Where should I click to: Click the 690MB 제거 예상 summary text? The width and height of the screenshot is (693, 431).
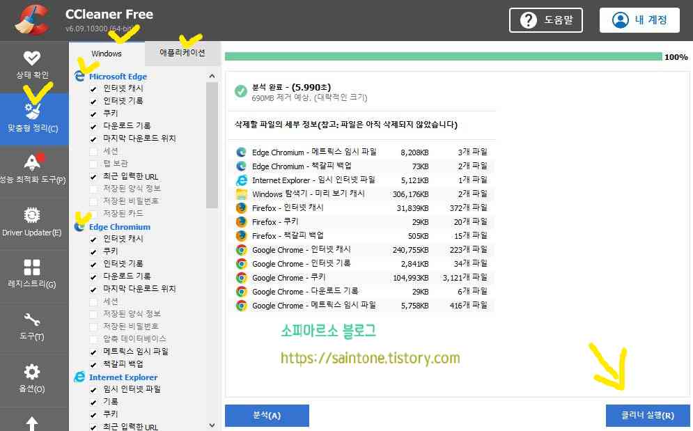[309, 97]
